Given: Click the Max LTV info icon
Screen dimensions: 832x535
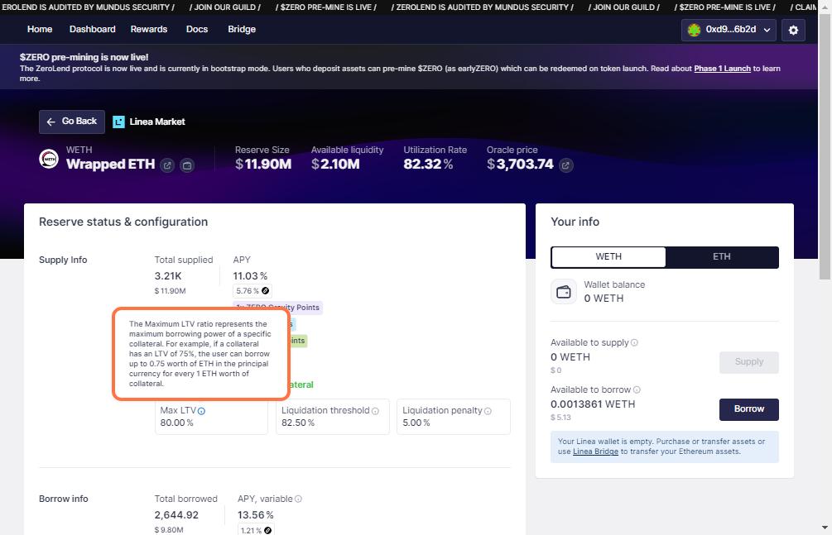Looking at the screenshot, I should (202, 411).
